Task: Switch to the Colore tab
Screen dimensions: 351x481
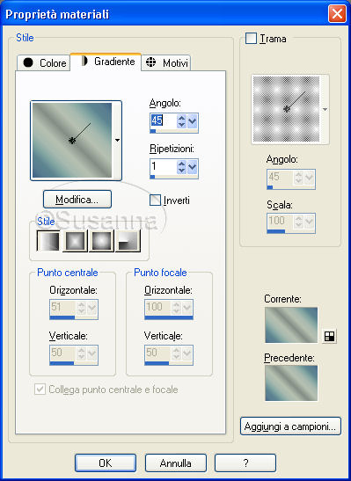Action: 44,63
